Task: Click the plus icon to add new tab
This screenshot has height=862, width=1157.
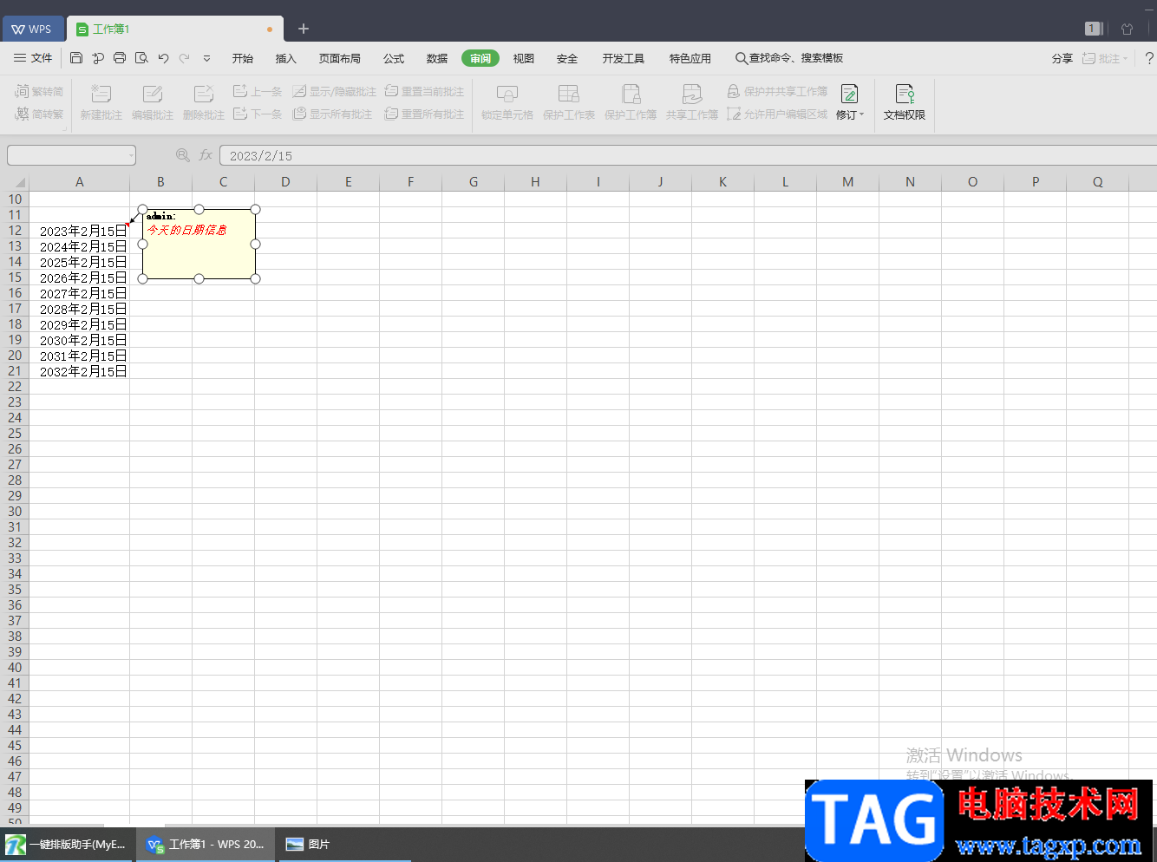Action: [304, 29]
